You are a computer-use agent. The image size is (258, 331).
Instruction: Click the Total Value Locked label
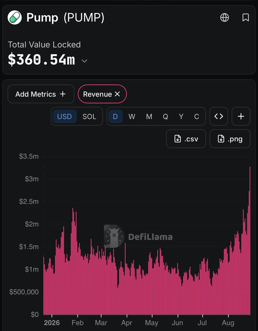44,45
